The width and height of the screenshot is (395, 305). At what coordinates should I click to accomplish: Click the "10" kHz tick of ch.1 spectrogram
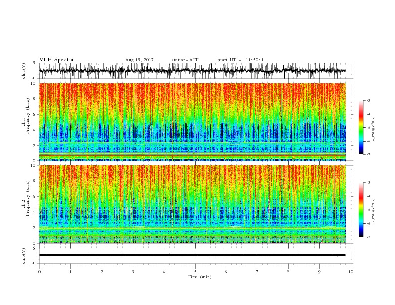tap(34, 83)
